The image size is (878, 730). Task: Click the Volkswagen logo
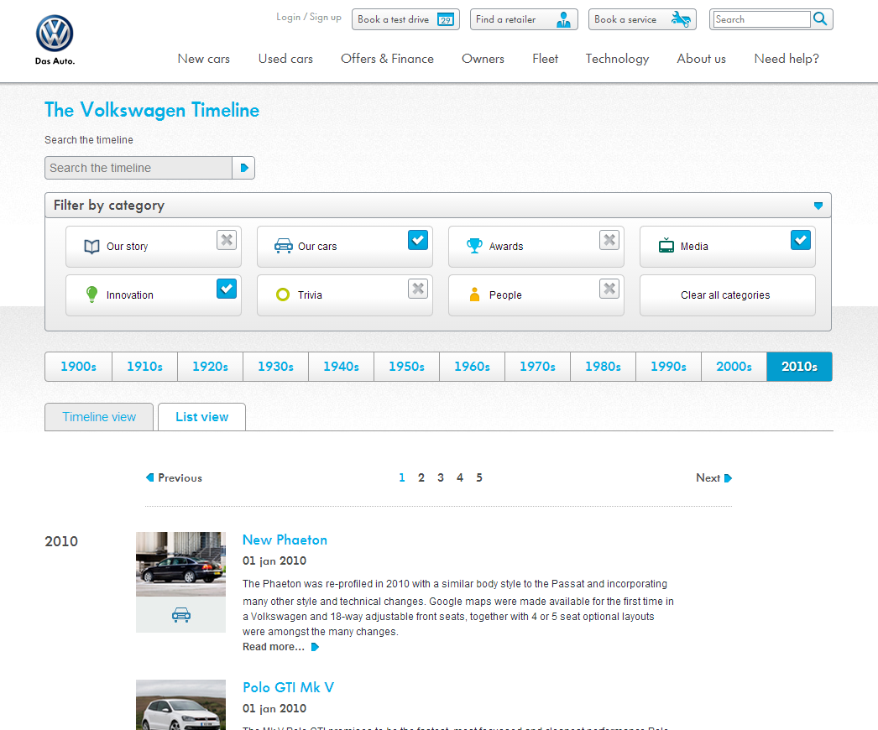(x=55, y=34)
